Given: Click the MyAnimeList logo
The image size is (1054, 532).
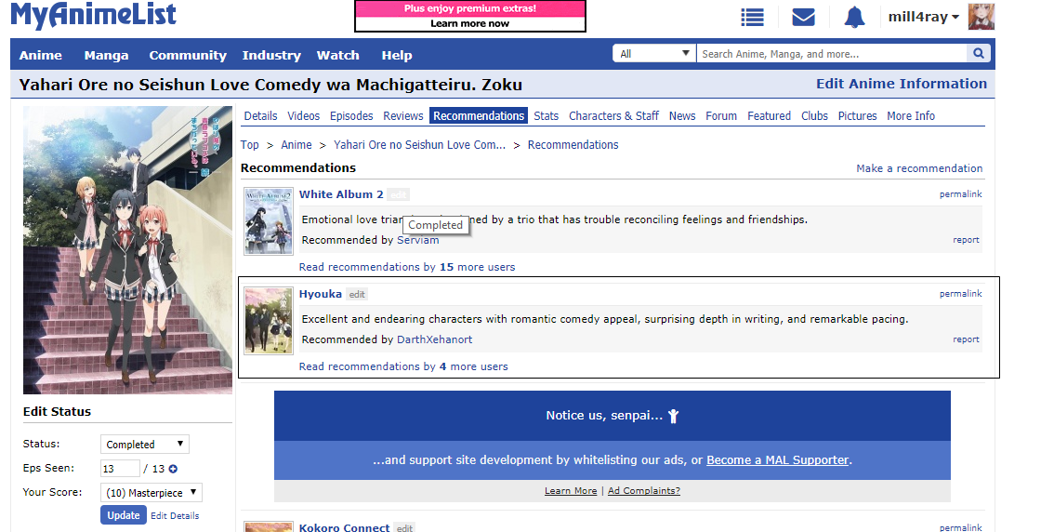Looking at the screenshot, I should (94, 16).
